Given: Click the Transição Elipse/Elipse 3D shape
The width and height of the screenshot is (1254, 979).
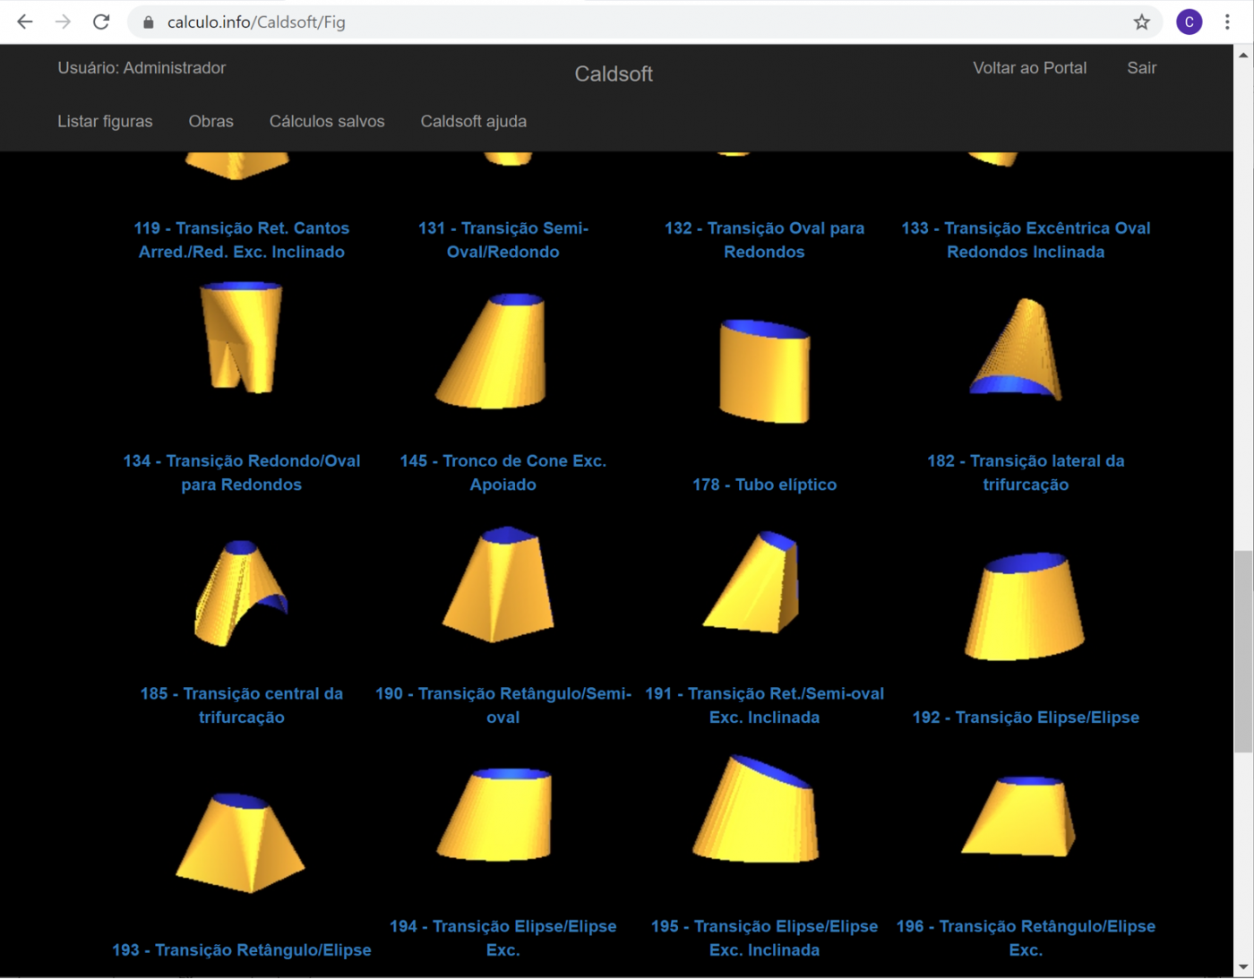Looking at the screenshot, I should (x=1025, y=606).
